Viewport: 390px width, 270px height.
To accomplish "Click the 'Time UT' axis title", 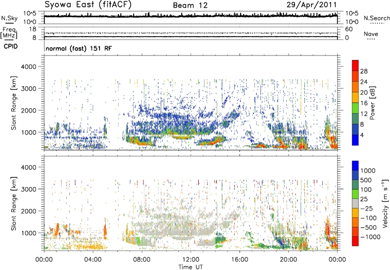I will click(191, 267).
